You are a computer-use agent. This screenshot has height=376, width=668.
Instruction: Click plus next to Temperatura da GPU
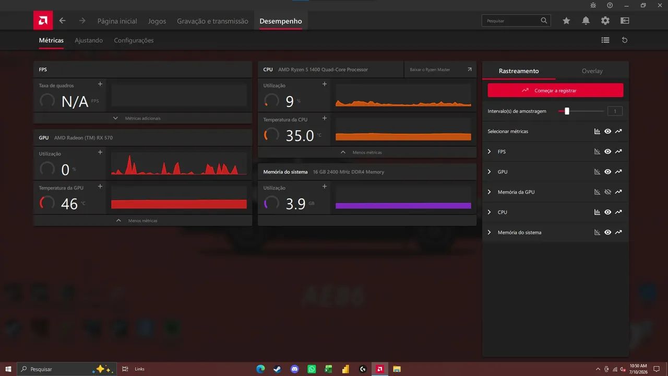tap(100, 186)
